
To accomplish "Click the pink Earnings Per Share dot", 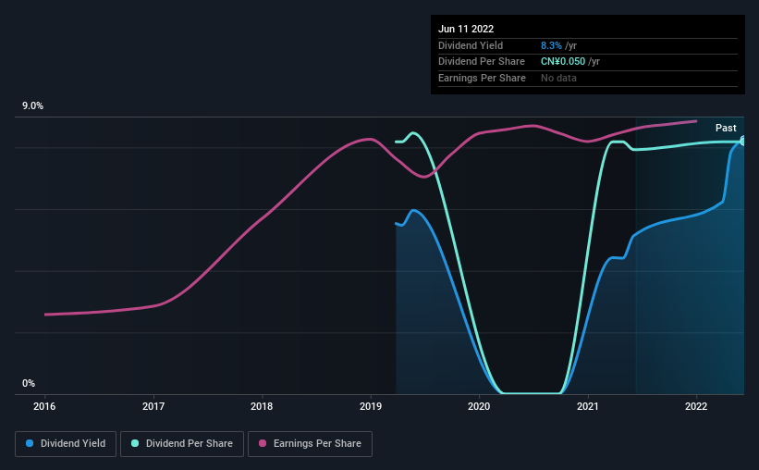I will tap(263, 443).
